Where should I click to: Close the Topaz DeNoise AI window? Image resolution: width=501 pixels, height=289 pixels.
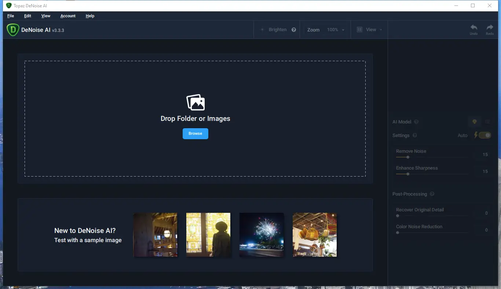pos(490,5)
